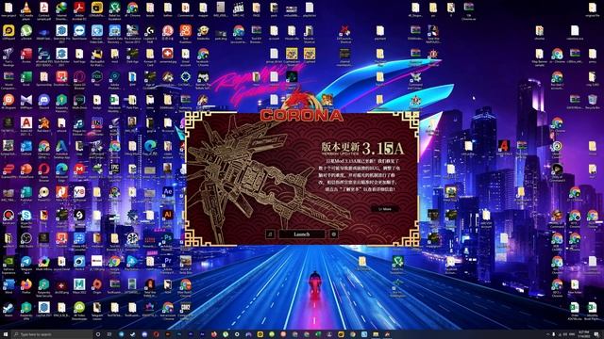Screen dimensions: 604x339
Task: Open VLC media player desktop icon
Action: [26, 10]
